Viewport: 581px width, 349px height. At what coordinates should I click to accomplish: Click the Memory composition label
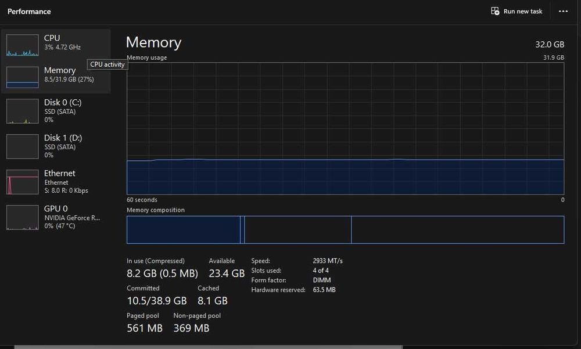click(x=156, y=210)
